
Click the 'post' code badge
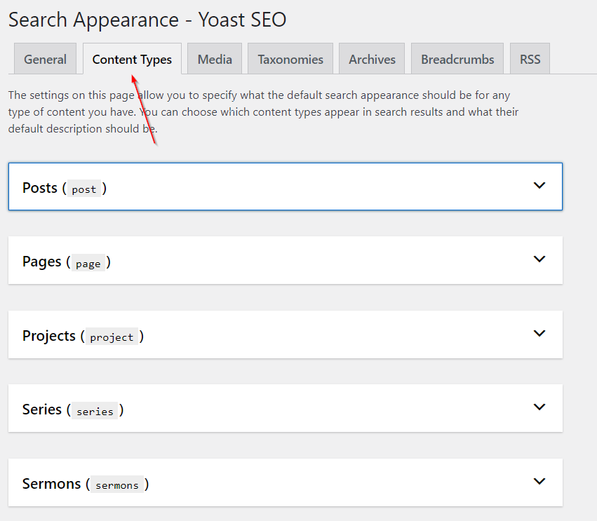click(x=84, y=189)
